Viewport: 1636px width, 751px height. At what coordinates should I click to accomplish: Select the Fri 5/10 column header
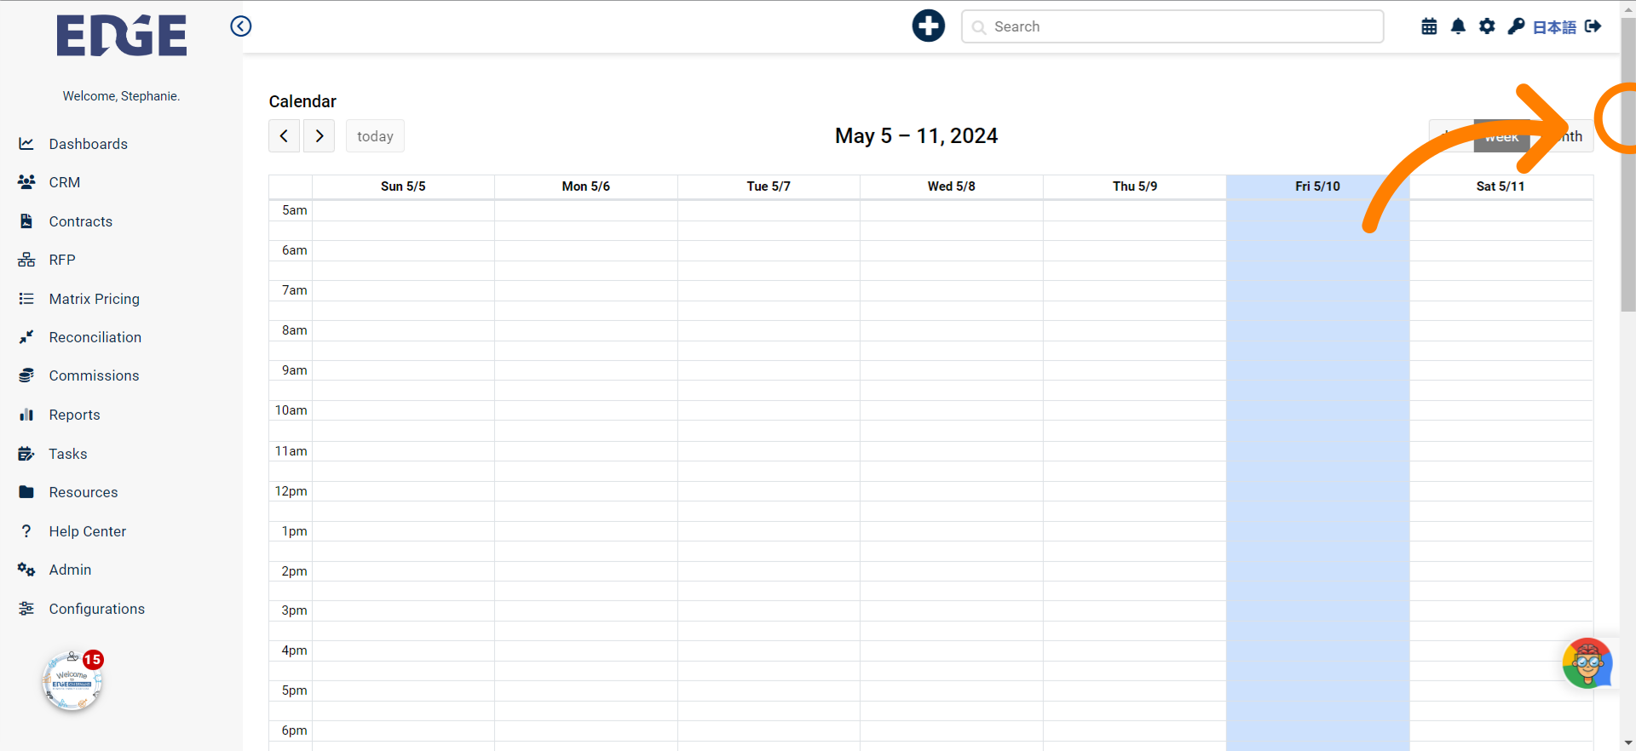[x=1317, y=186]
